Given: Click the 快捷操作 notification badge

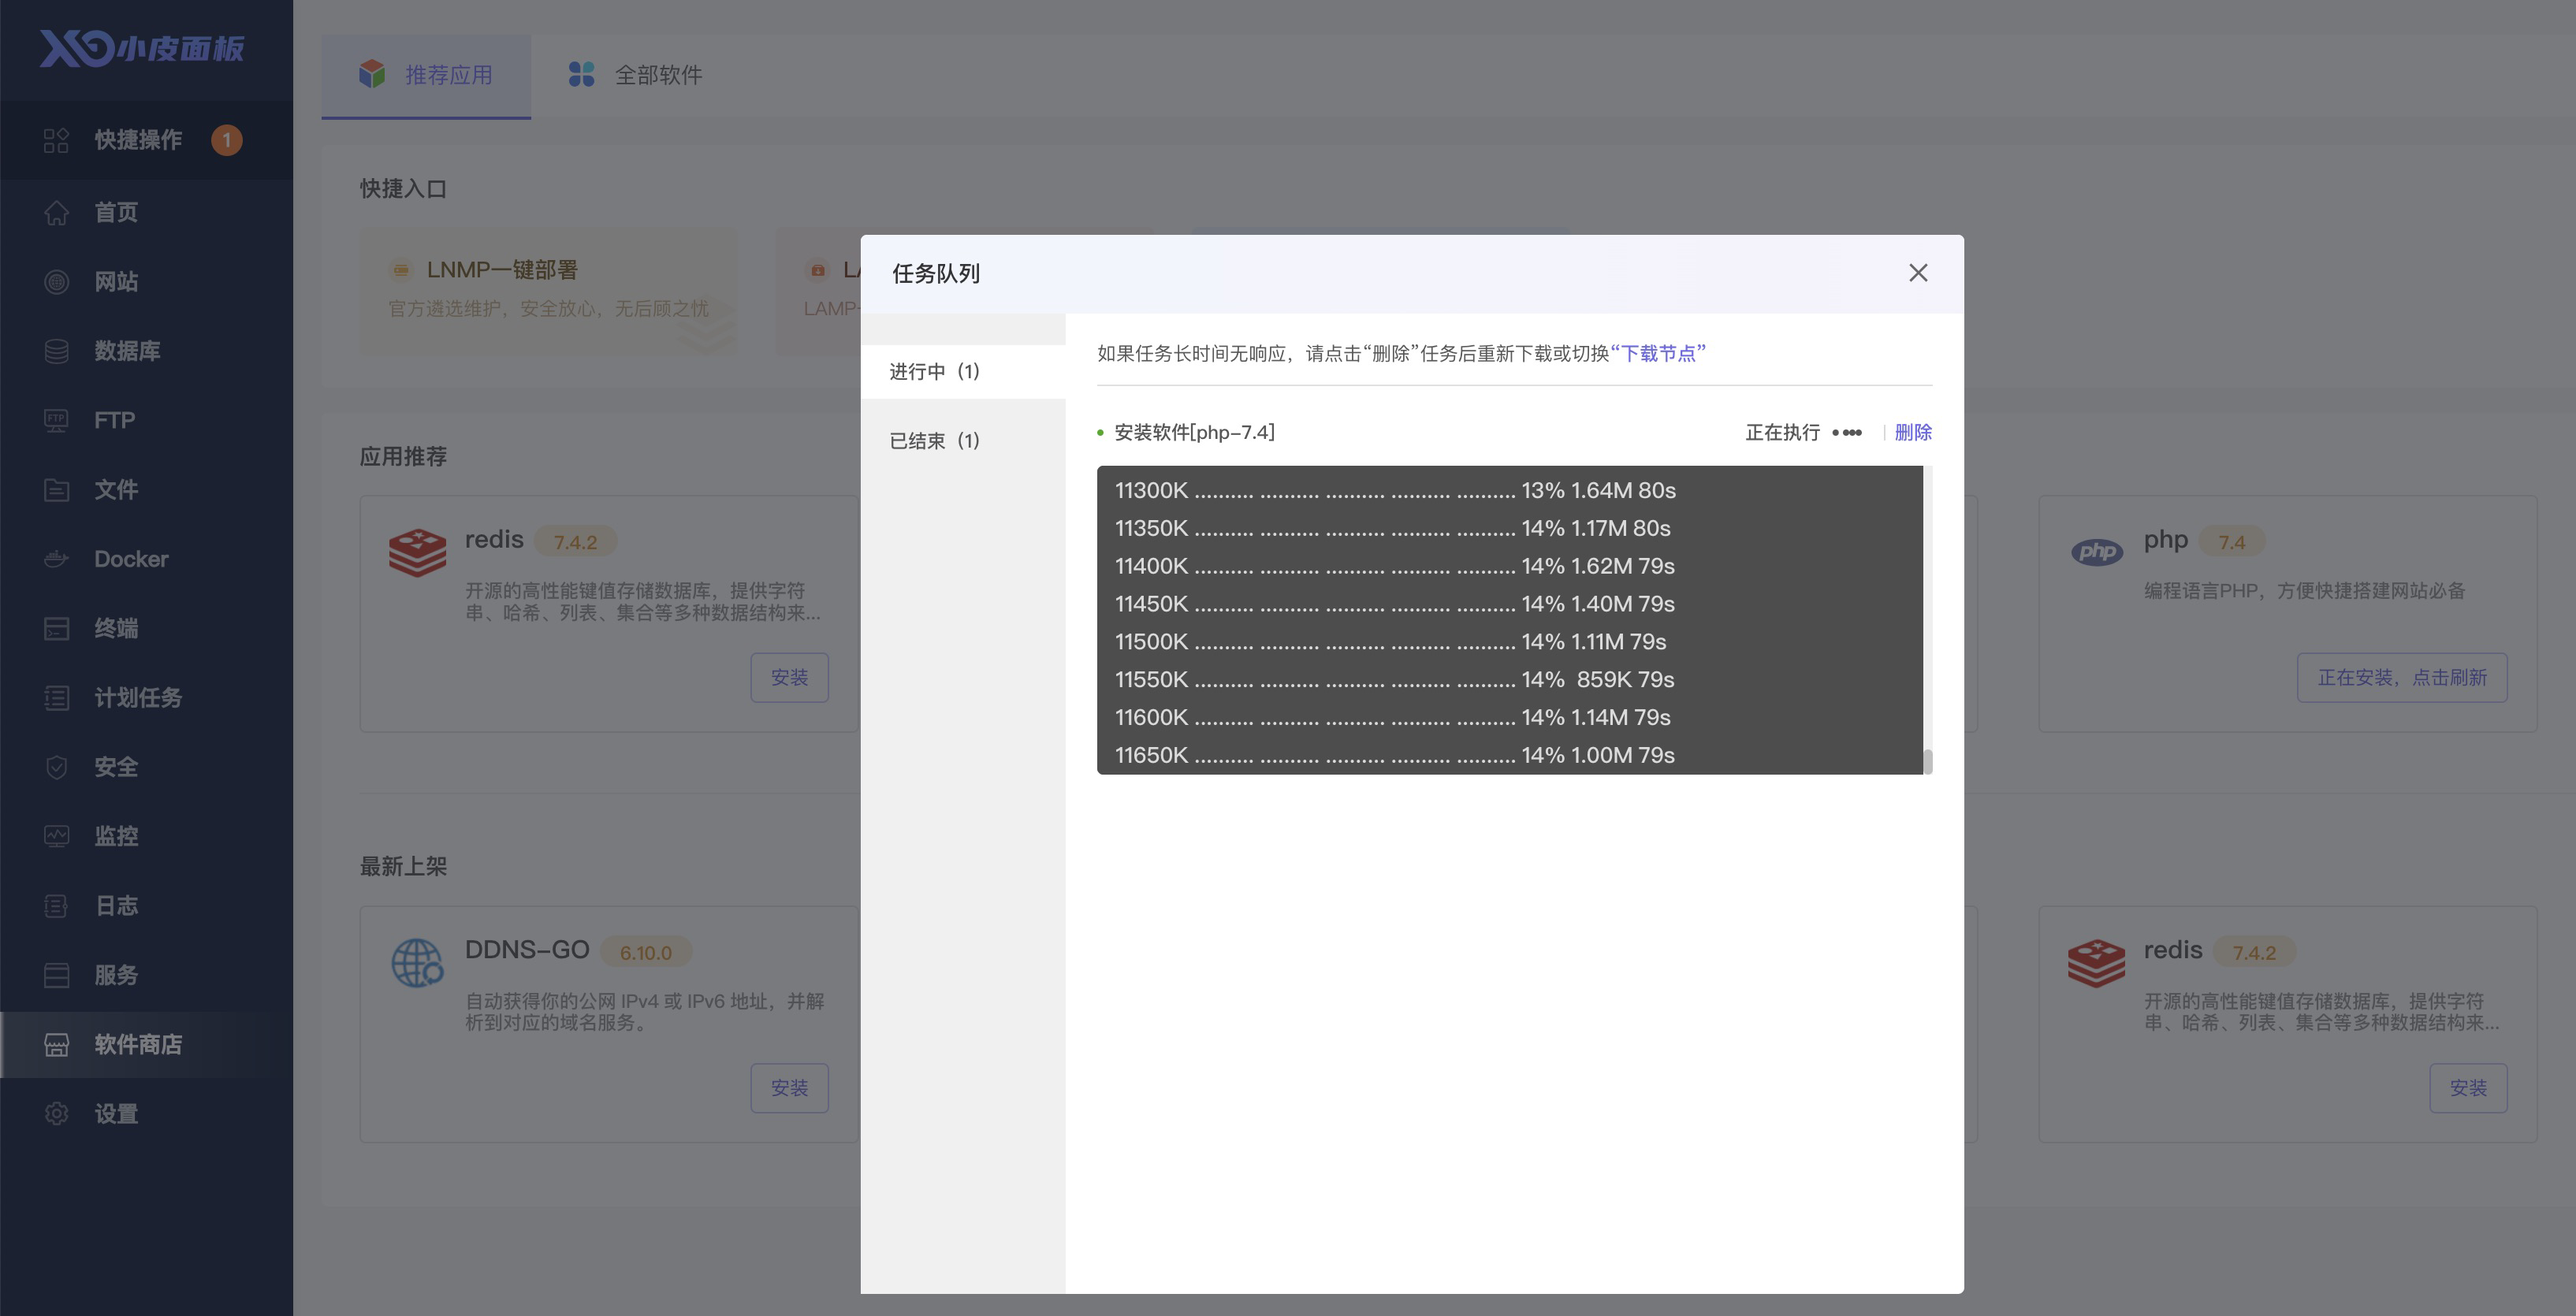Looking at the screenshot, I should pos(226,140).
